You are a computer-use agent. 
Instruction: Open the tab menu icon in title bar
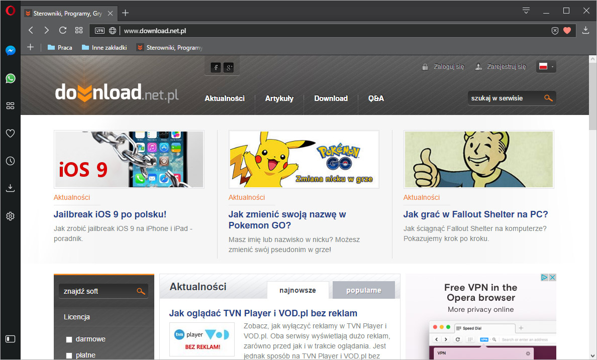pyautogui.click(x=526, y=11)
